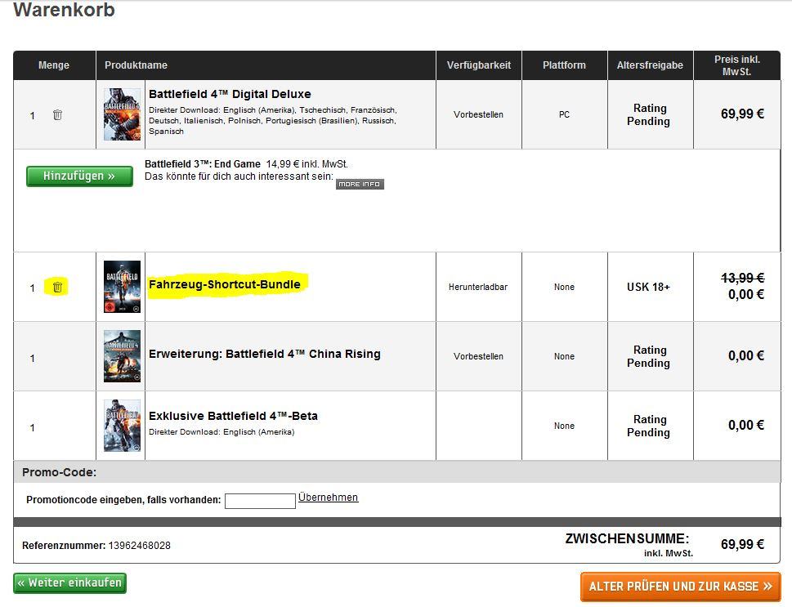792x607 pixels.
Task: Select Exklusive Battlefield 4-Beta title
Action: pyautogui.click(x=234, y=416)
